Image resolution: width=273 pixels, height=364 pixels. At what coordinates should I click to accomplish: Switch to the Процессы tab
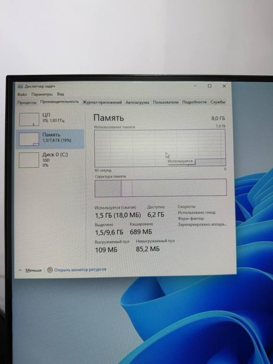[x=27, y=102]
